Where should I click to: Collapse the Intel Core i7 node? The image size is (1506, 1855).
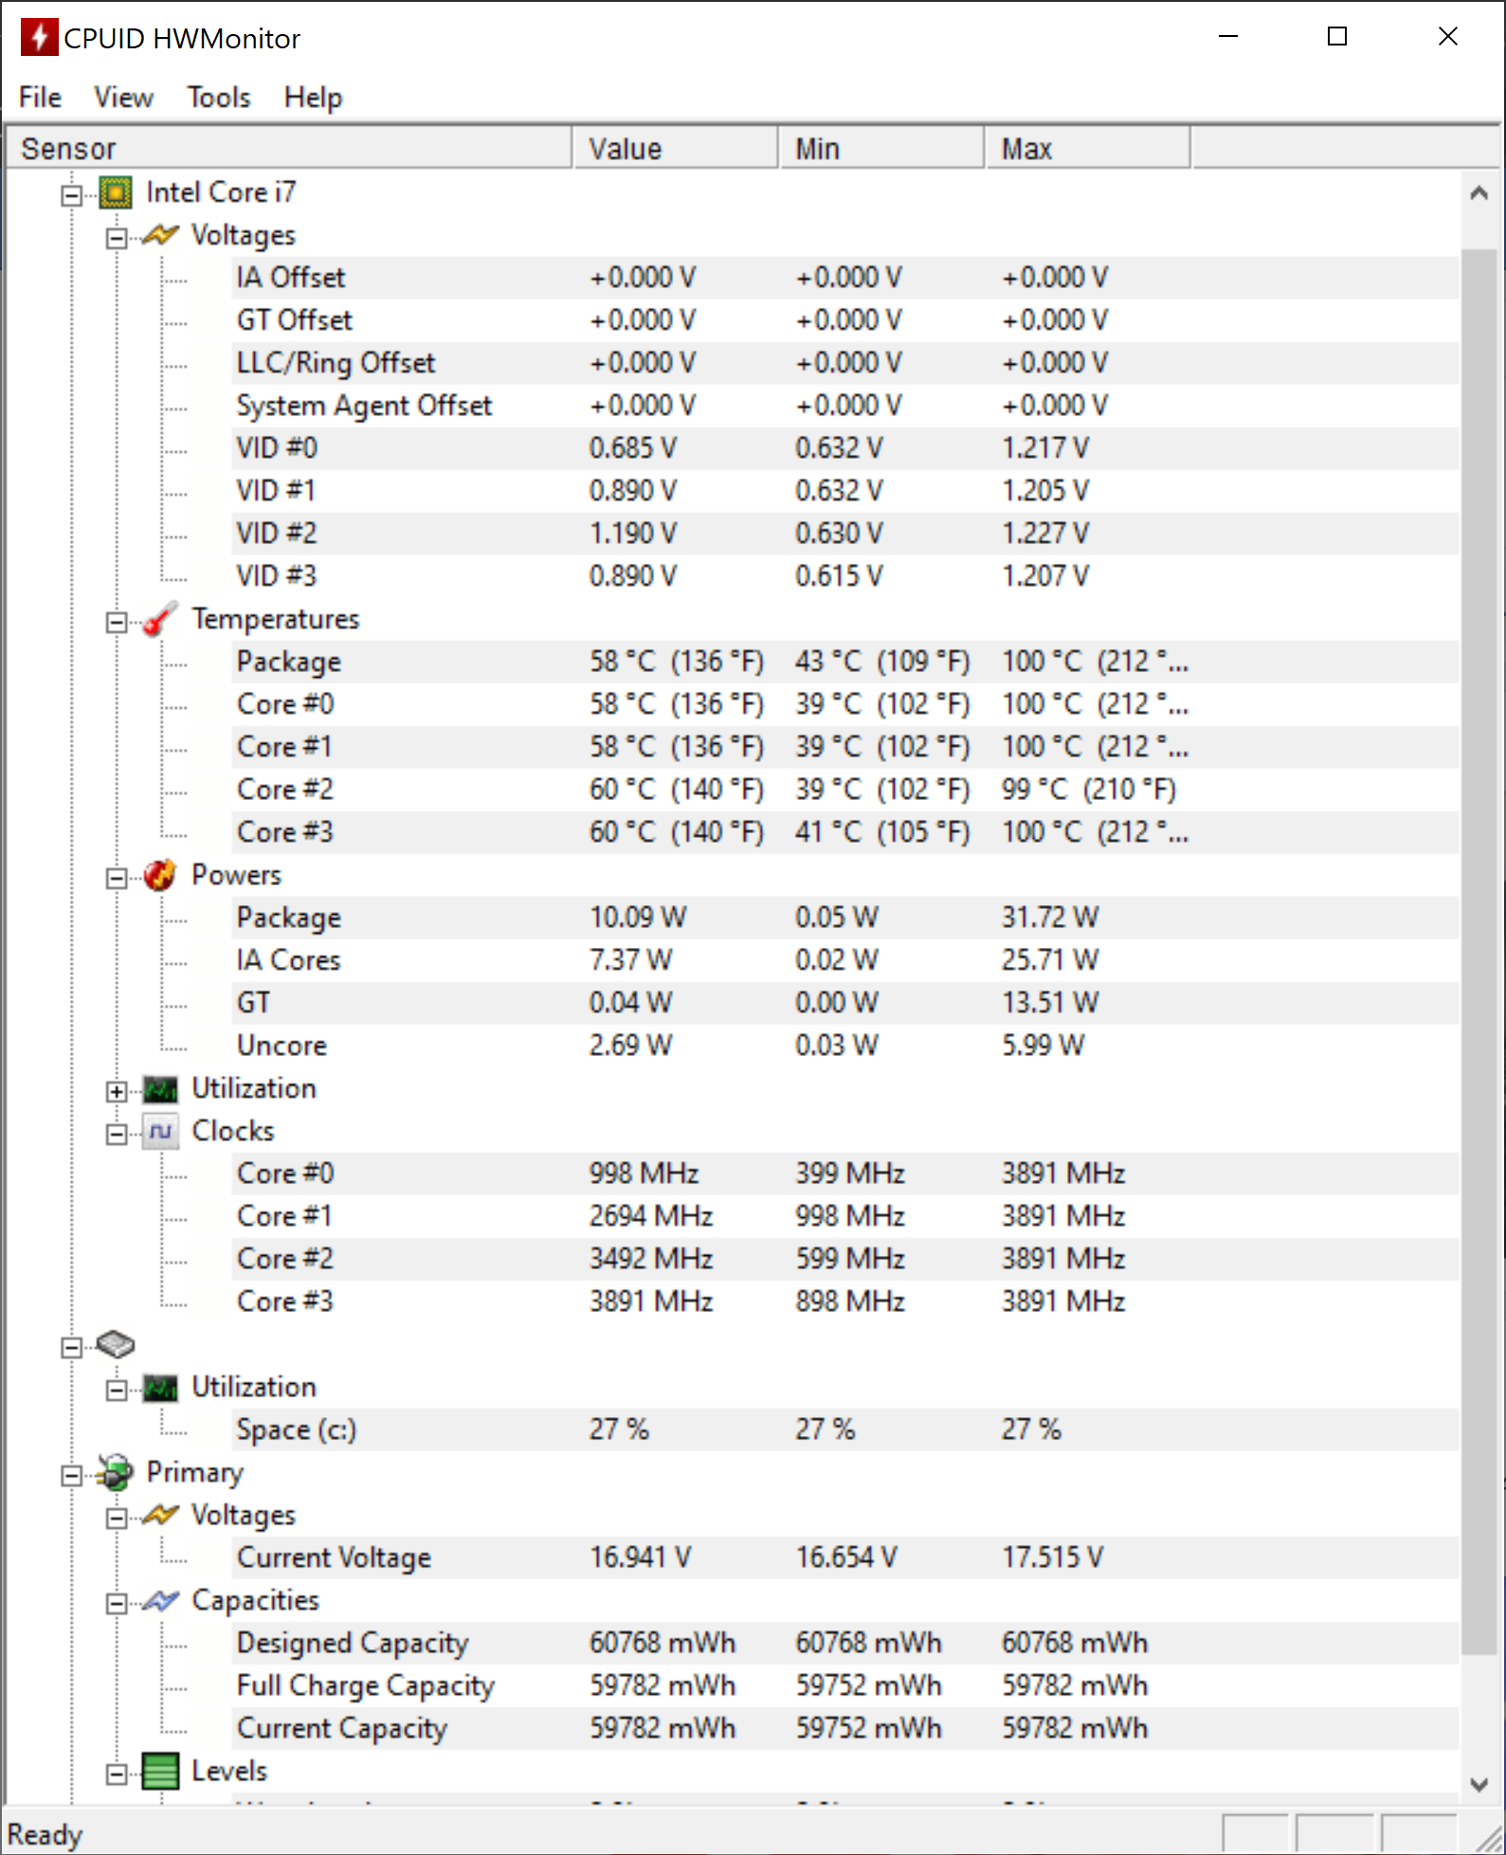[71, 195]
